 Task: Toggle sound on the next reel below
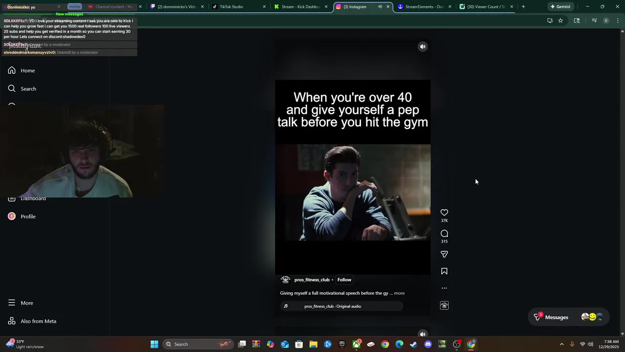(423, 334)
